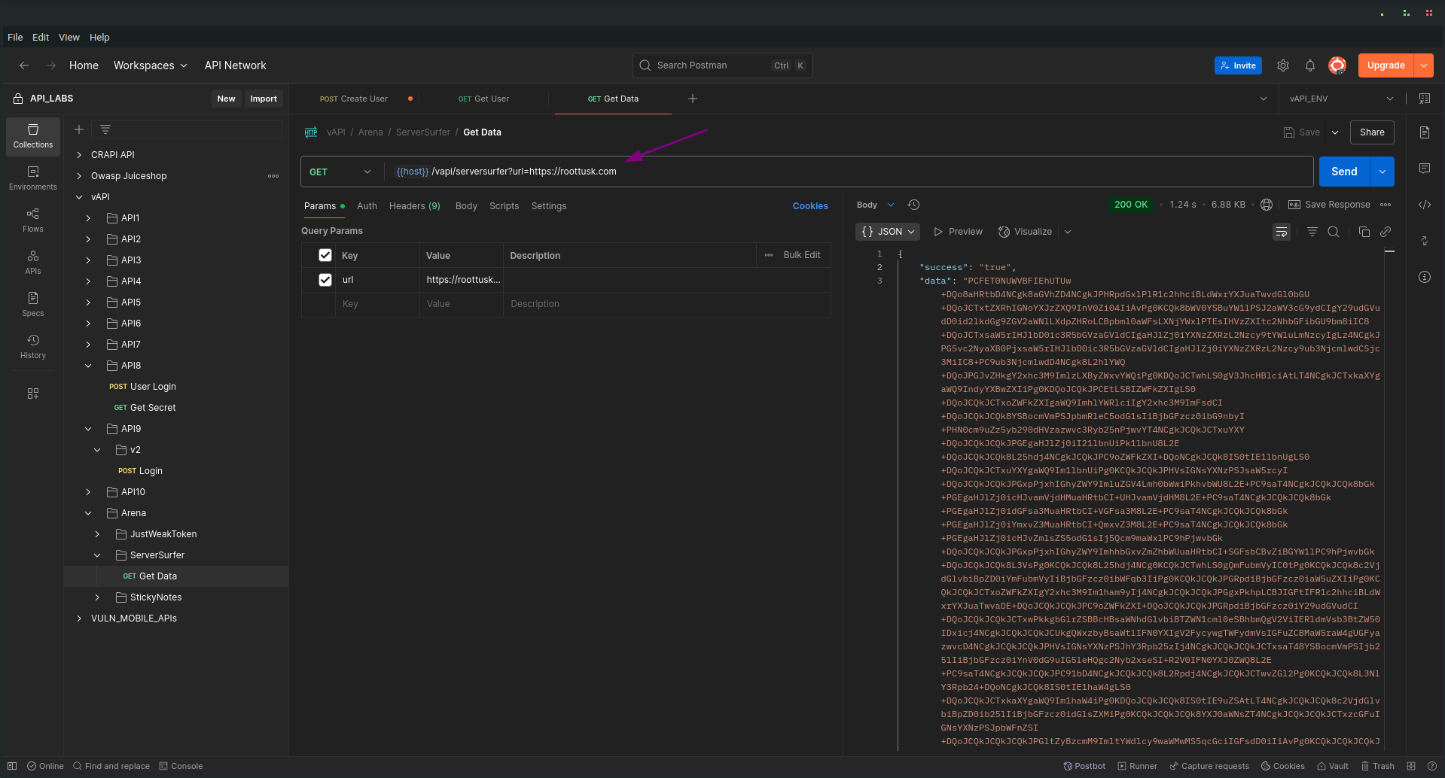Click the Search Postman field
1445x778 pixels.
tap(722, 65)
